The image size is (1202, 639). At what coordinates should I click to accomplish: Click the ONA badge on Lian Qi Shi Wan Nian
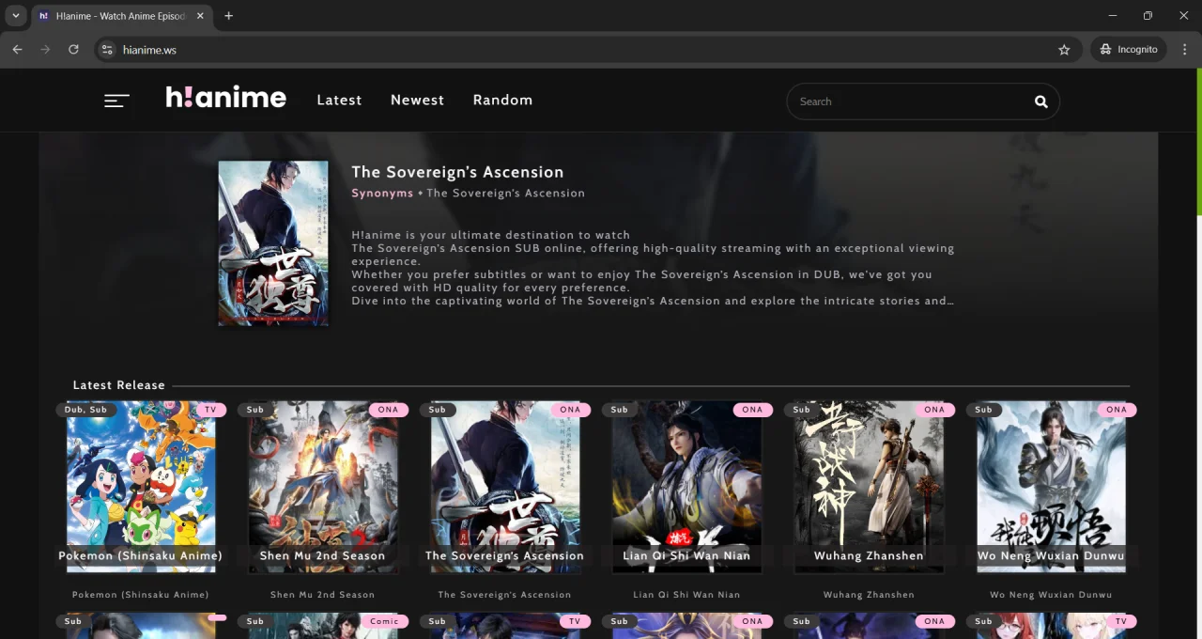tap(752, 410)
